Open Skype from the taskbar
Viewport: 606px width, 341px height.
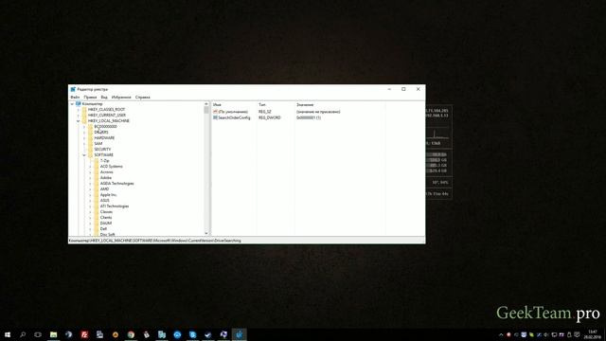point(192,334)
